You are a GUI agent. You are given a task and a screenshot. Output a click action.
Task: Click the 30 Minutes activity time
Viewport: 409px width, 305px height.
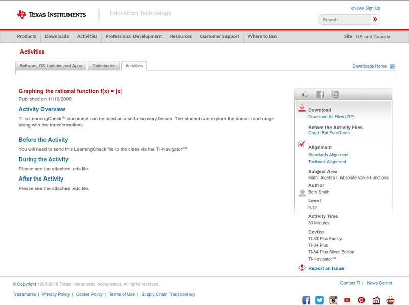pos(319,223)
